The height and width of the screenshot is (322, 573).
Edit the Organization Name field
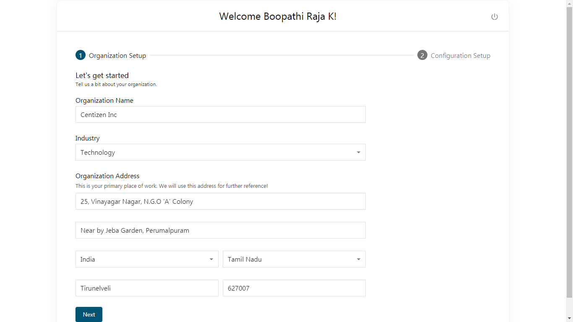click(221, 114)
